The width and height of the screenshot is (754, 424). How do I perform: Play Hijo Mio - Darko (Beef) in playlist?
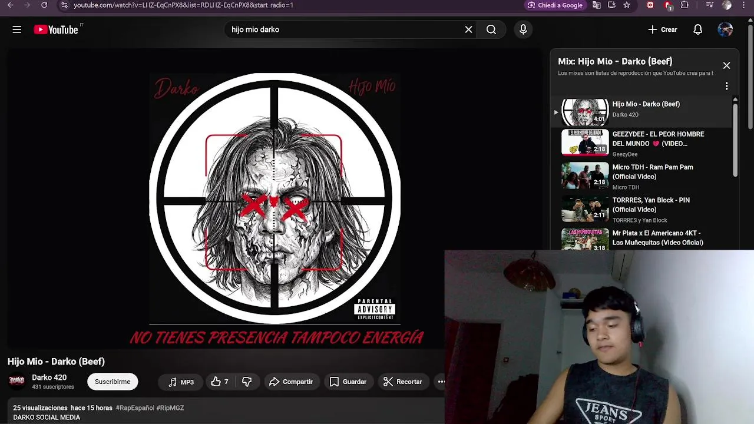coord(641,111)
